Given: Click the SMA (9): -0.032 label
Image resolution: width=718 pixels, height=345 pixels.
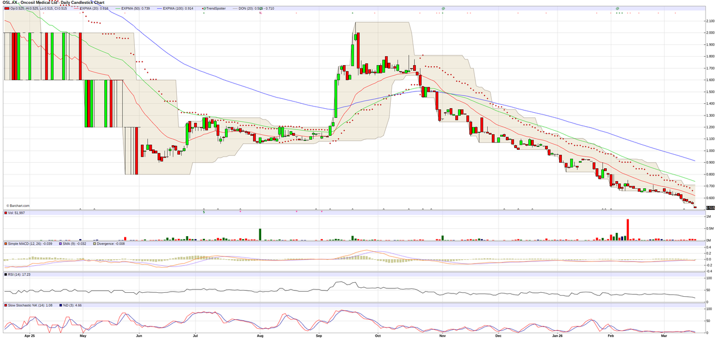Looking at the screenshot, I should tap(73, 244).
